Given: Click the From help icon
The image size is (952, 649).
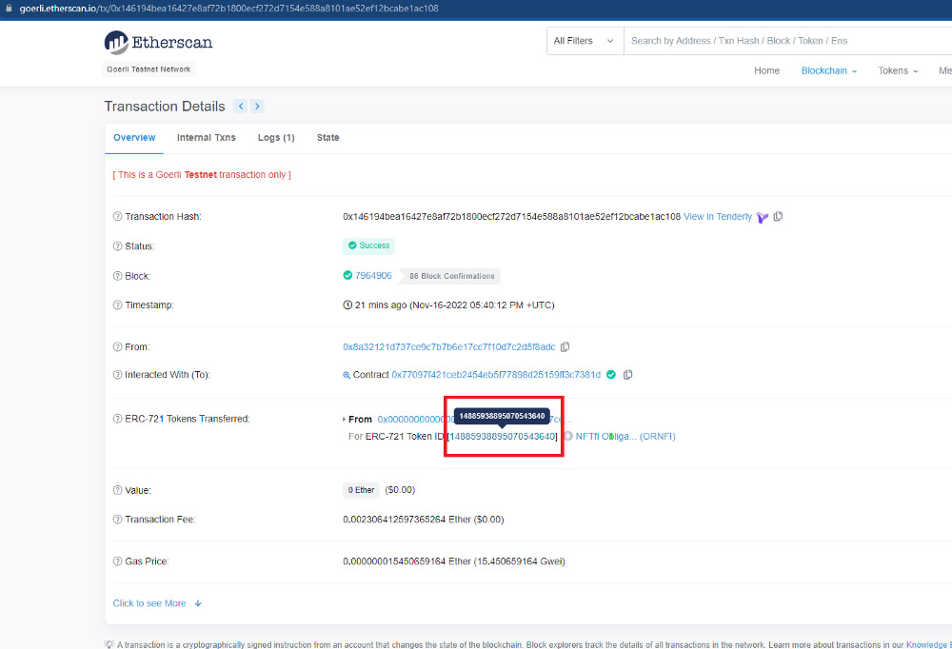Looking at the screenshot, I should point(118,347).
